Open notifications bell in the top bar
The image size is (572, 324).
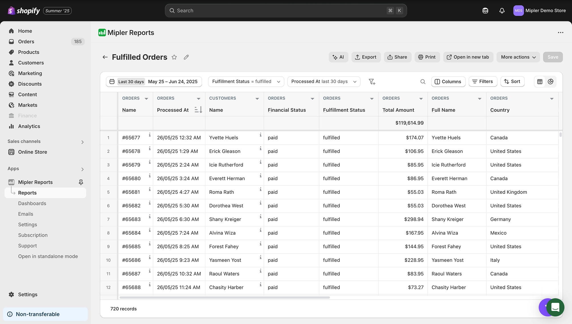tap(502, 11)
